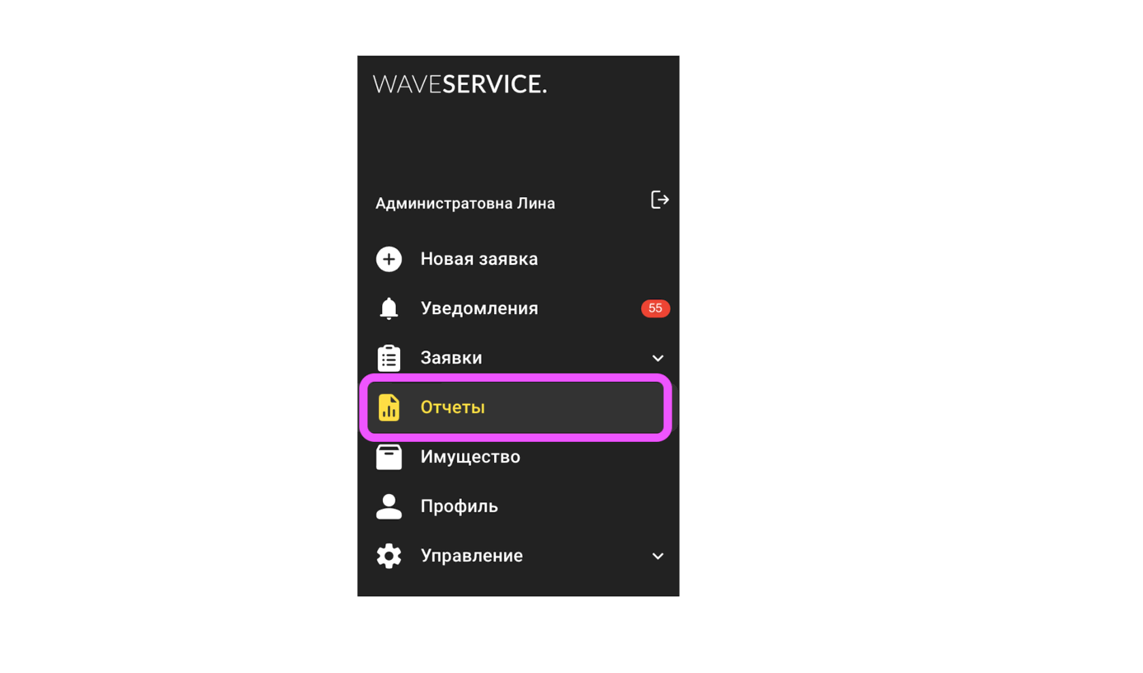Screen dimensions: 1143x673
Task: Click the WAVESERVICE logo
Action: point(460,84)
